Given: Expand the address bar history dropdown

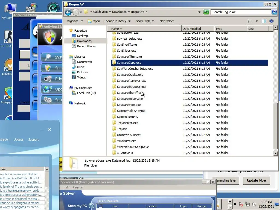Looking at the screenshot, I should pos(199,12).
